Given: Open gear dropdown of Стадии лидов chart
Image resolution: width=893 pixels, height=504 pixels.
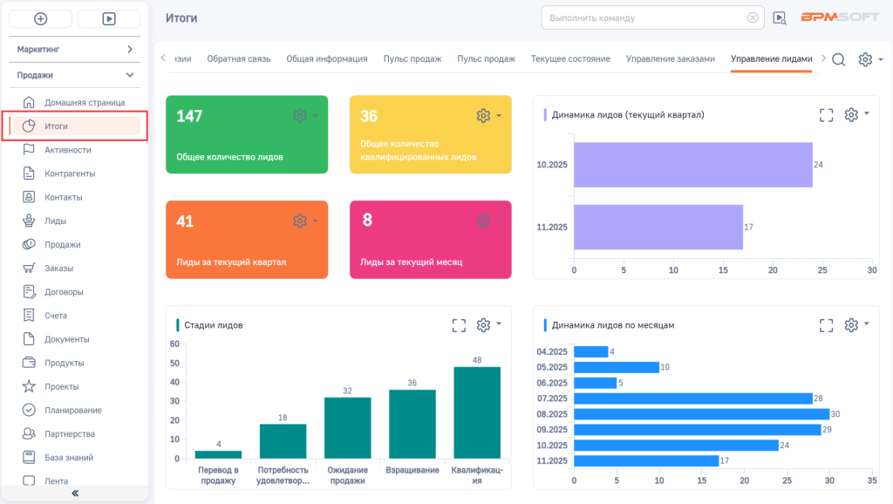Looking at the screenshot, I should pos(488,325).
